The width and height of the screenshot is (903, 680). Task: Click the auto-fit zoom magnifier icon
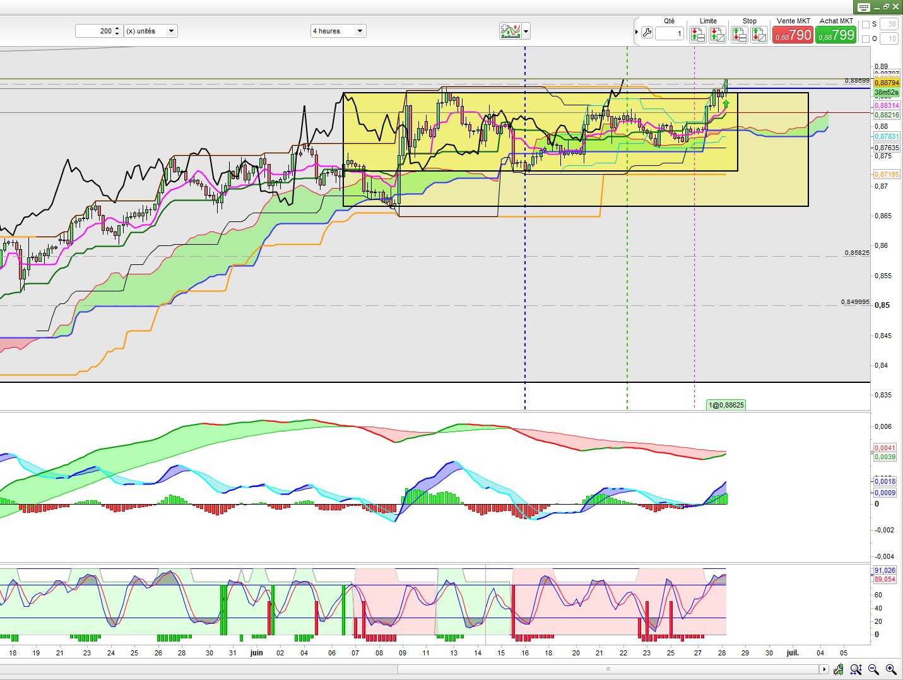[856, 669]
